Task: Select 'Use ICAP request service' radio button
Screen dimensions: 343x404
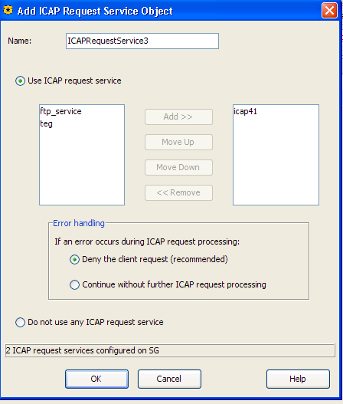Action: click(x=20, y=81)
